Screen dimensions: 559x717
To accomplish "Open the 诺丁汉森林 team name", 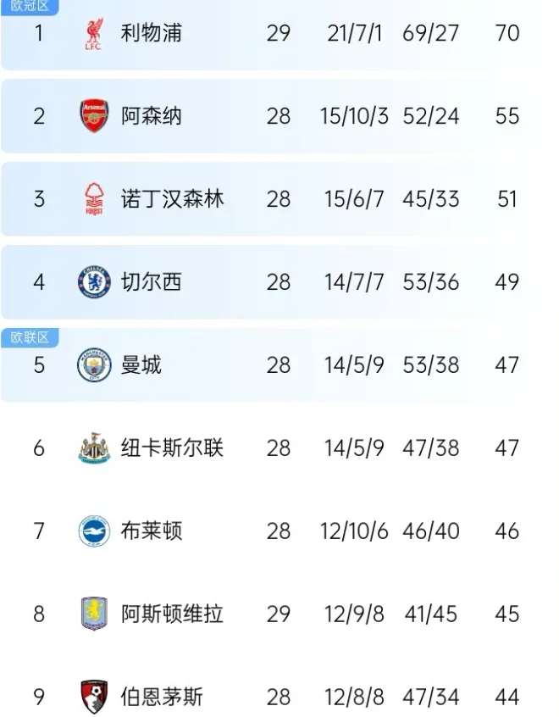I will (172, 199).
